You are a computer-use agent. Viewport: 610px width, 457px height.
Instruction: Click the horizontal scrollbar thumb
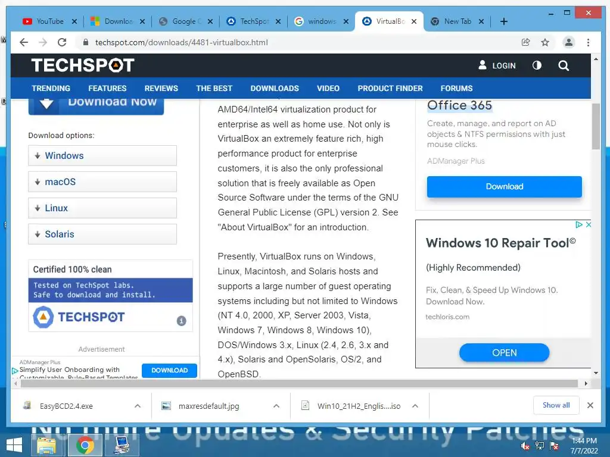point(300,384)
